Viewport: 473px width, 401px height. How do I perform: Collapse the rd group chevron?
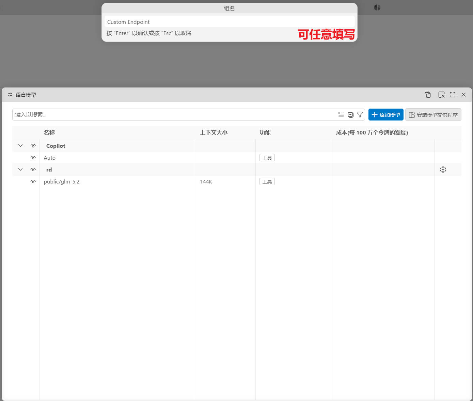[x=20, y=170]
